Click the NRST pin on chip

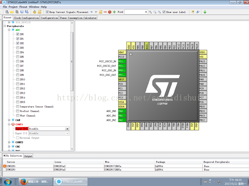pyautogui.click(x=122, y=79)
